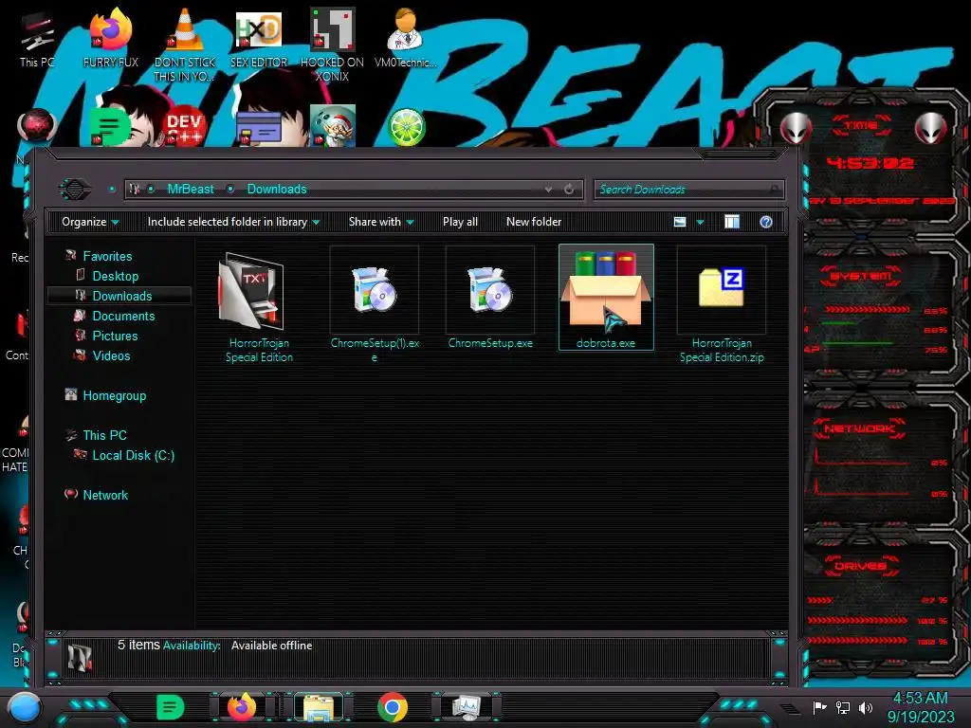The image size is (971, 728).
Task: Select the This PC desktop icon
Action: click(x=37, y=40)
